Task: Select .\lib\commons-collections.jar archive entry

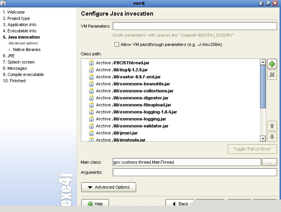Action: click(131, 91)
